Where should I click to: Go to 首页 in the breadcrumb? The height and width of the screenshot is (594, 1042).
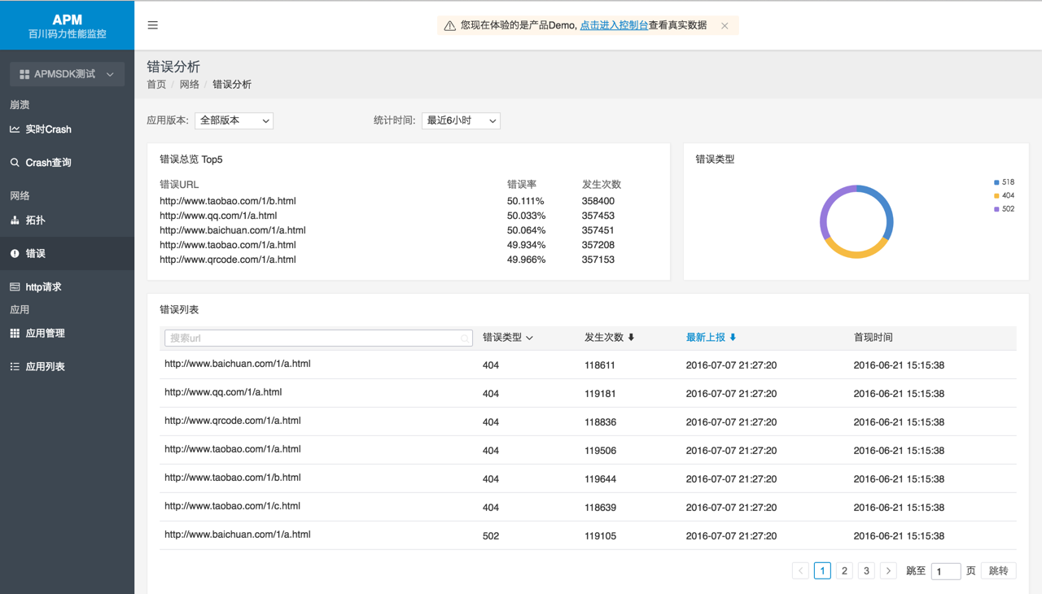tap(156, 85)
